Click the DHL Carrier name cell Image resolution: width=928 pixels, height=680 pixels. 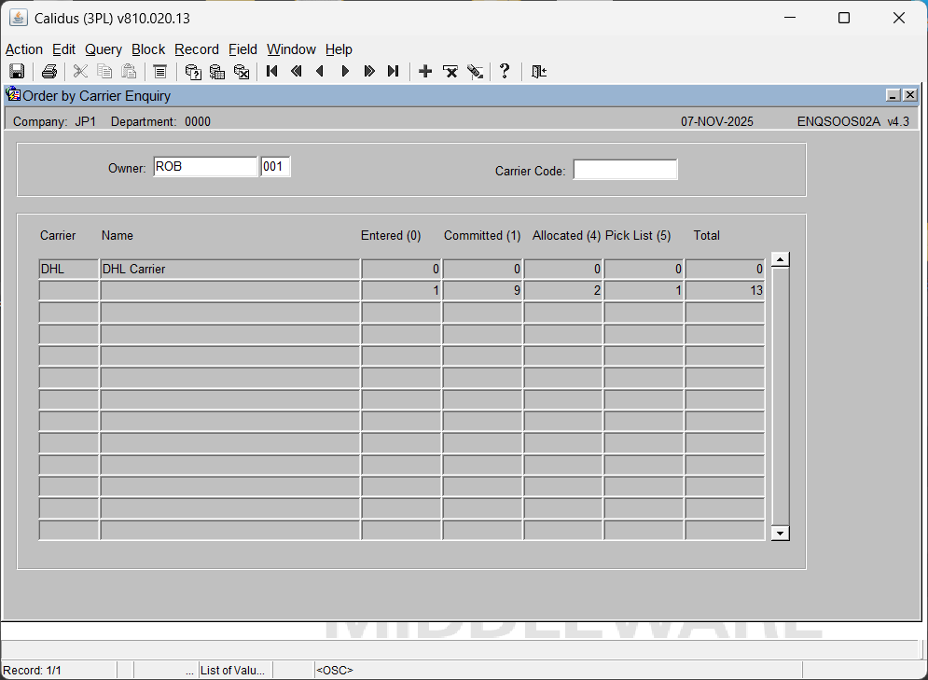[x=229, y=269]
